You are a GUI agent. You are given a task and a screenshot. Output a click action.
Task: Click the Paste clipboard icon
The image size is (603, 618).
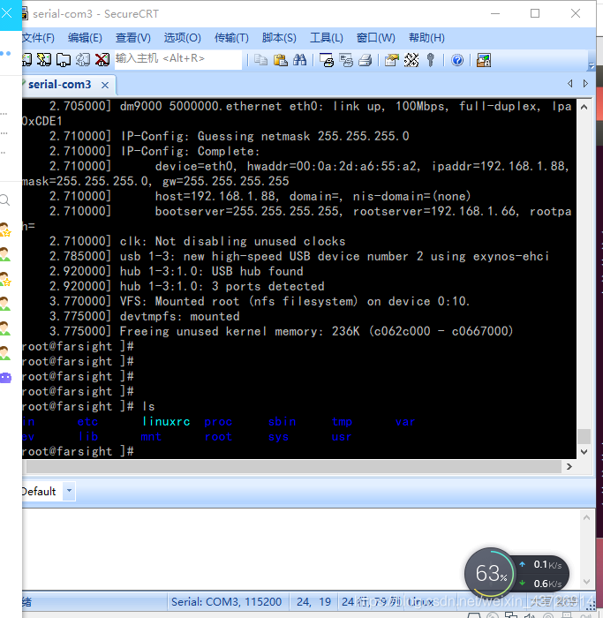(x=280, y=60)
